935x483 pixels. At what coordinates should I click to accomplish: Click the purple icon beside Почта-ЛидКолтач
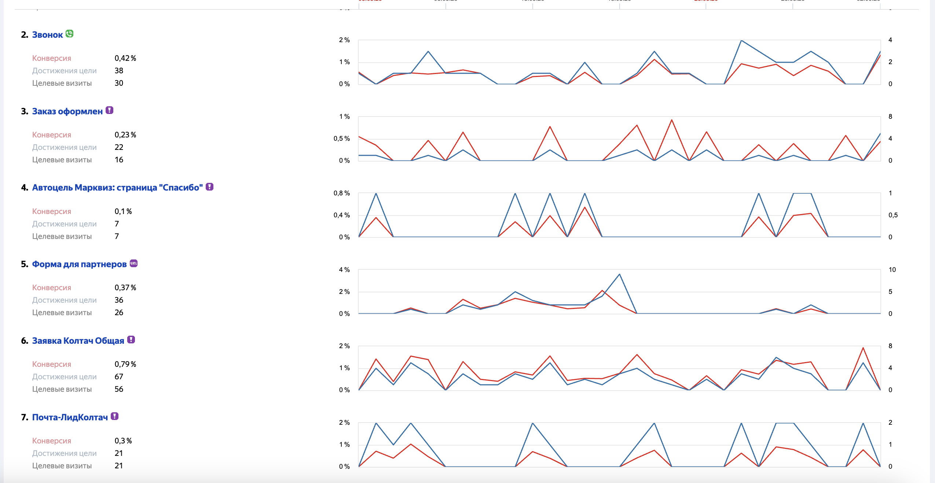coord(114,416)
